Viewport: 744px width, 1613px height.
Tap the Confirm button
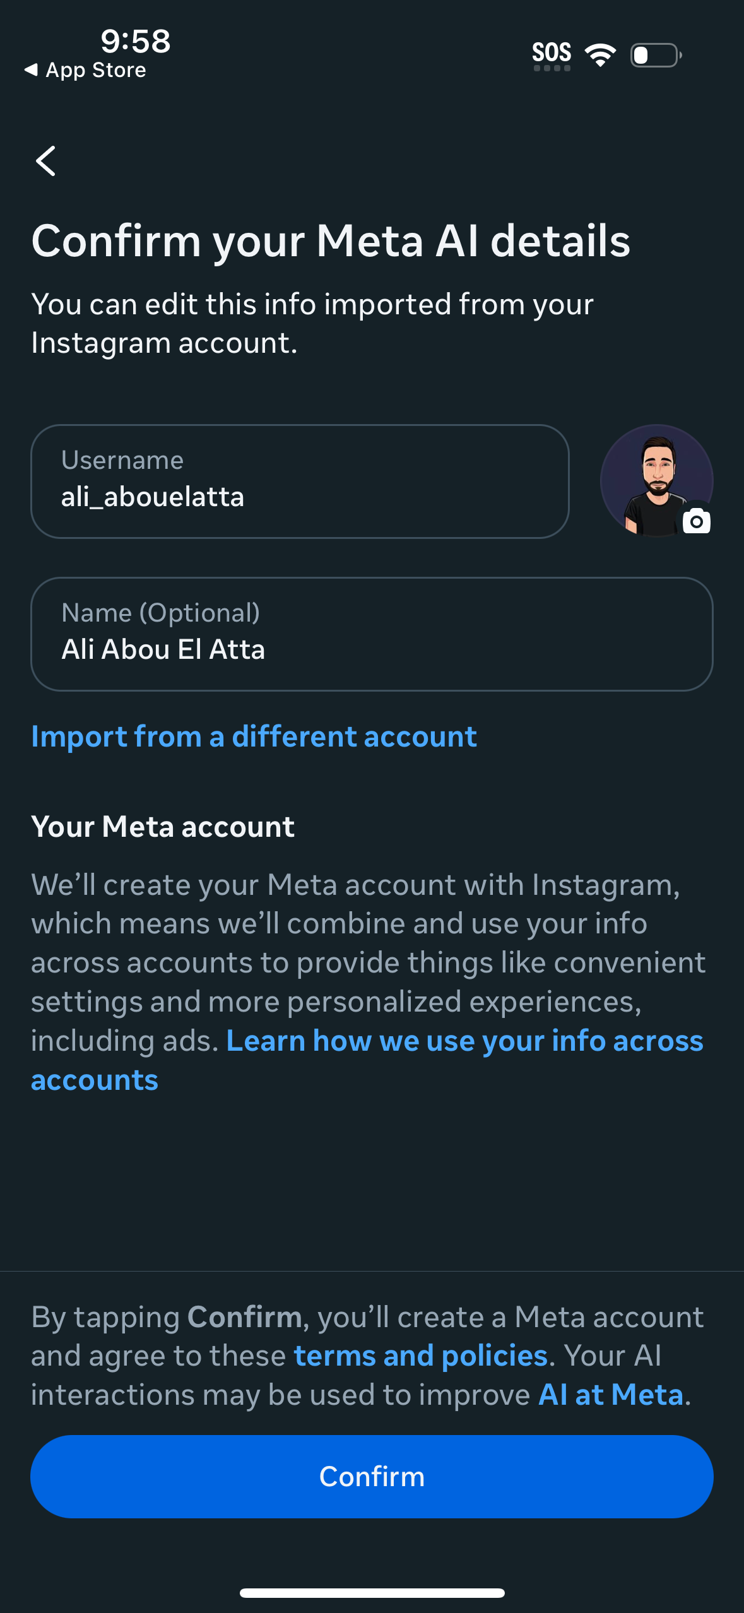(x=372, y=1476)
